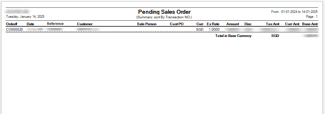Viewport: 325px width, 114px height.
Task: Click the report date range text
Action: pyautogui.click(x=294, y=12)
